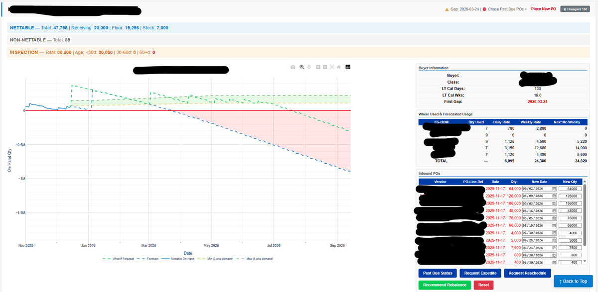Click the Place New PO link

544,9
